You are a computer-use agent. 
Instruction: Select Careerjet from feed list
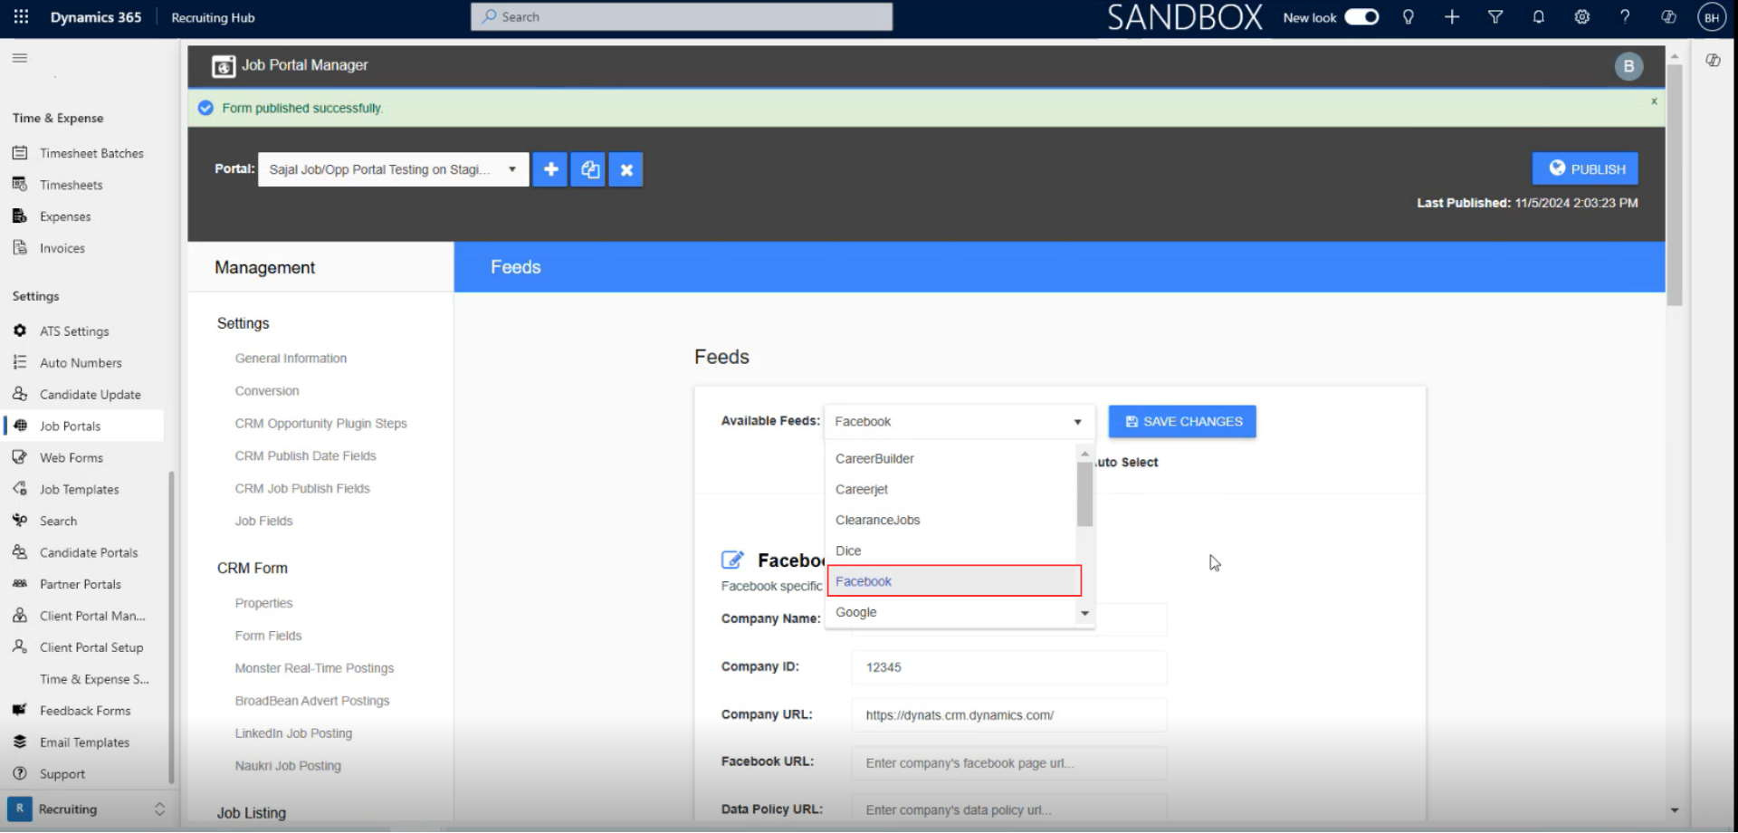[x=950, y=490]
